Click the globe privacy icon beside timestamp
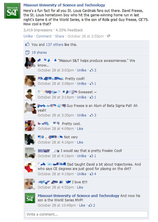The image size is (158, 222). click(x=108, y=36)
